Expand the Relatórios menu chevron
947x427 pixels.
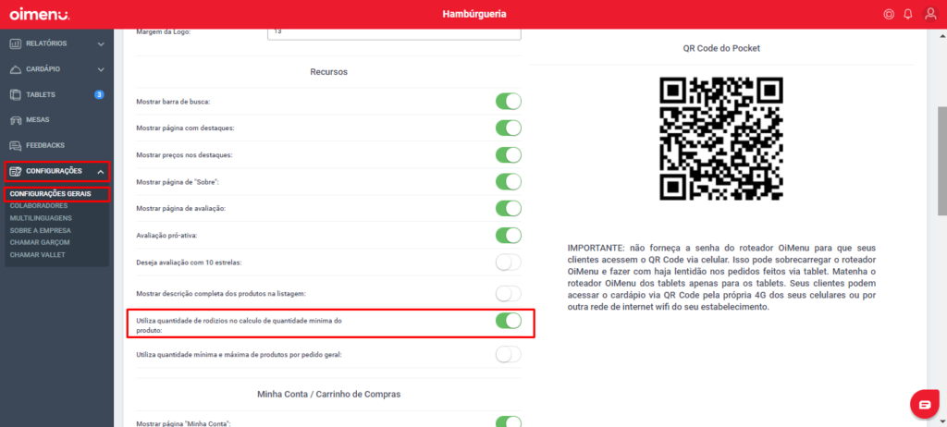101,44
